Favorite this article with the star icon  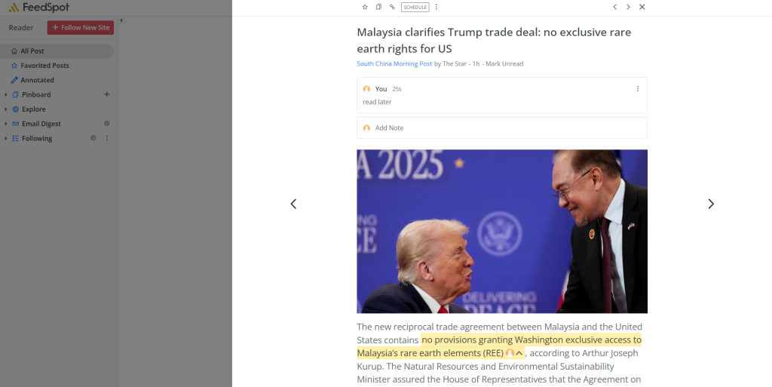pyautogui.click(x=365, y=7)
